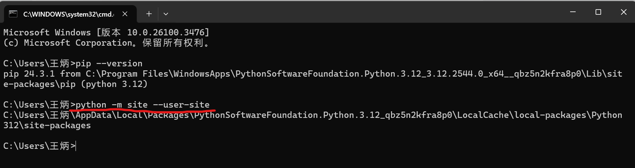Viewport: 635px width, 168px height.
Task: Expand the new tab profile dropdown chevron
Action: [166, 14]
